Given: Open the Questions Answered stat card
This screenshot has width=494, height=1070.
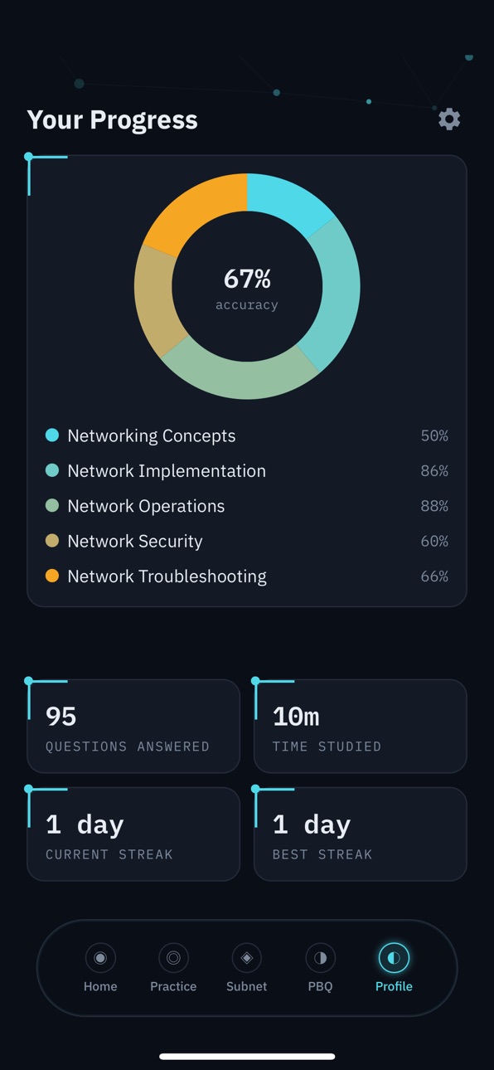Looking at the screenshot, I should click(x=133, y=726).
